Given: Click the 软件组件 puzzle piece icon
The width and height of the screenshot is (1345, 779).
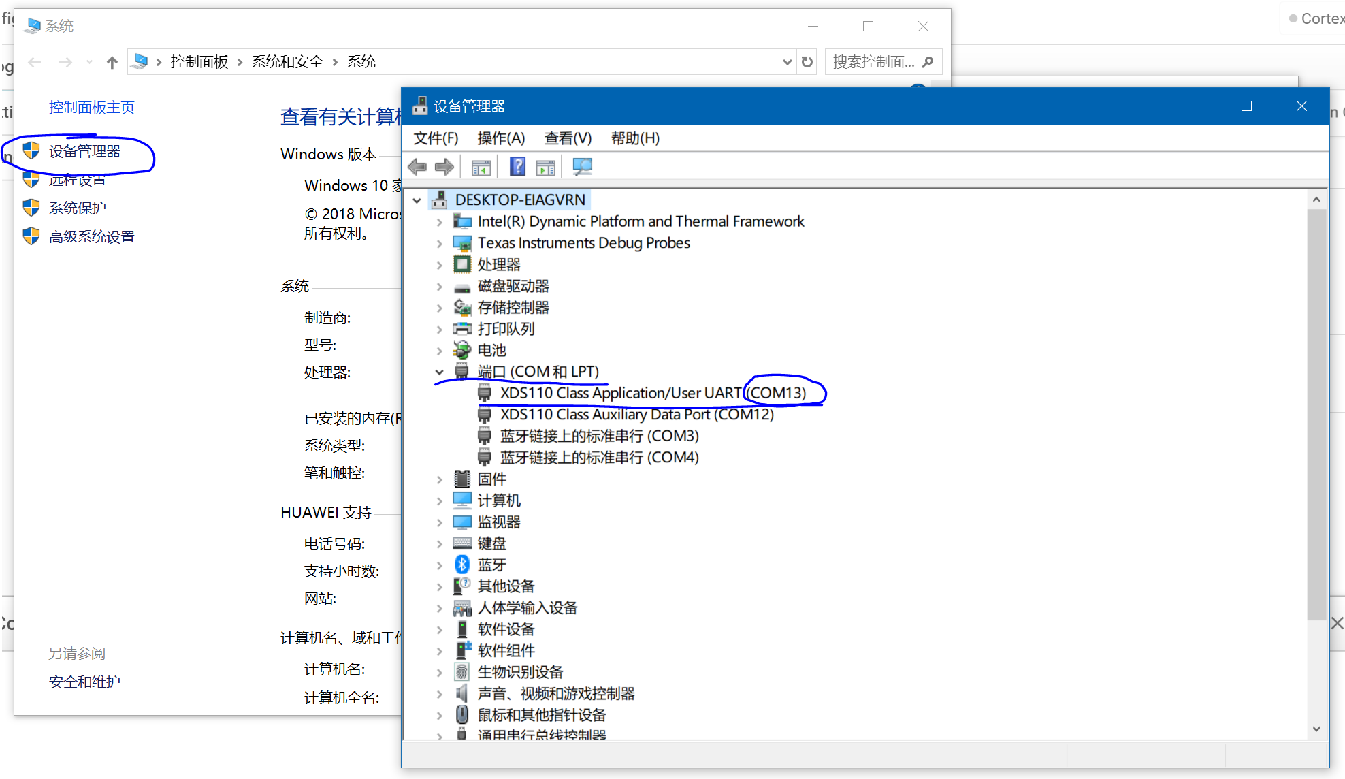Looking at the screenshot, I should coord(462,650).
